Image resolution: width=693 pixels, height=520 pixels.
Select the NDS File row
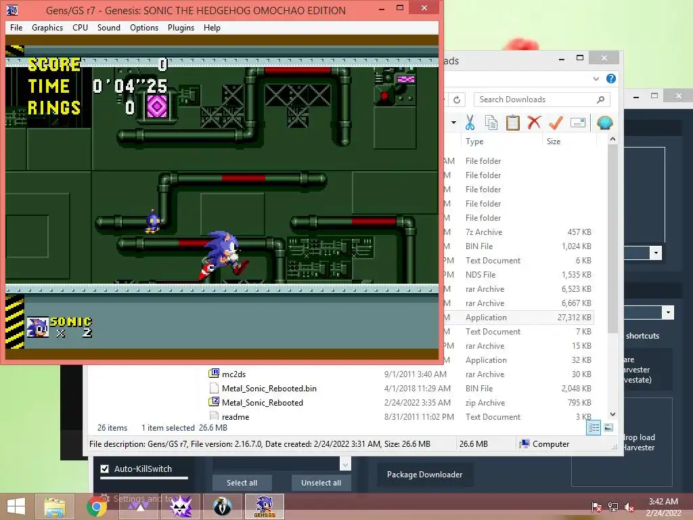pos(518,275)
